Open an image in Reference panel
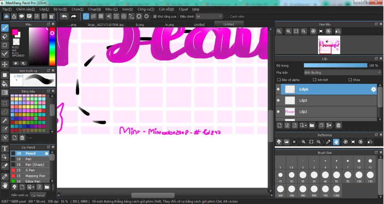384x204 pixels. (286, 142)
